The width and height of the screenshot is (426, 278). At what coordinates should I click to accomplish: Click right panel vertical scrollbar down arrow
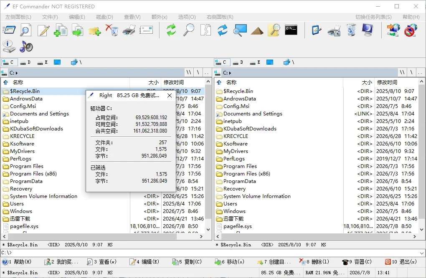[422, 230]
